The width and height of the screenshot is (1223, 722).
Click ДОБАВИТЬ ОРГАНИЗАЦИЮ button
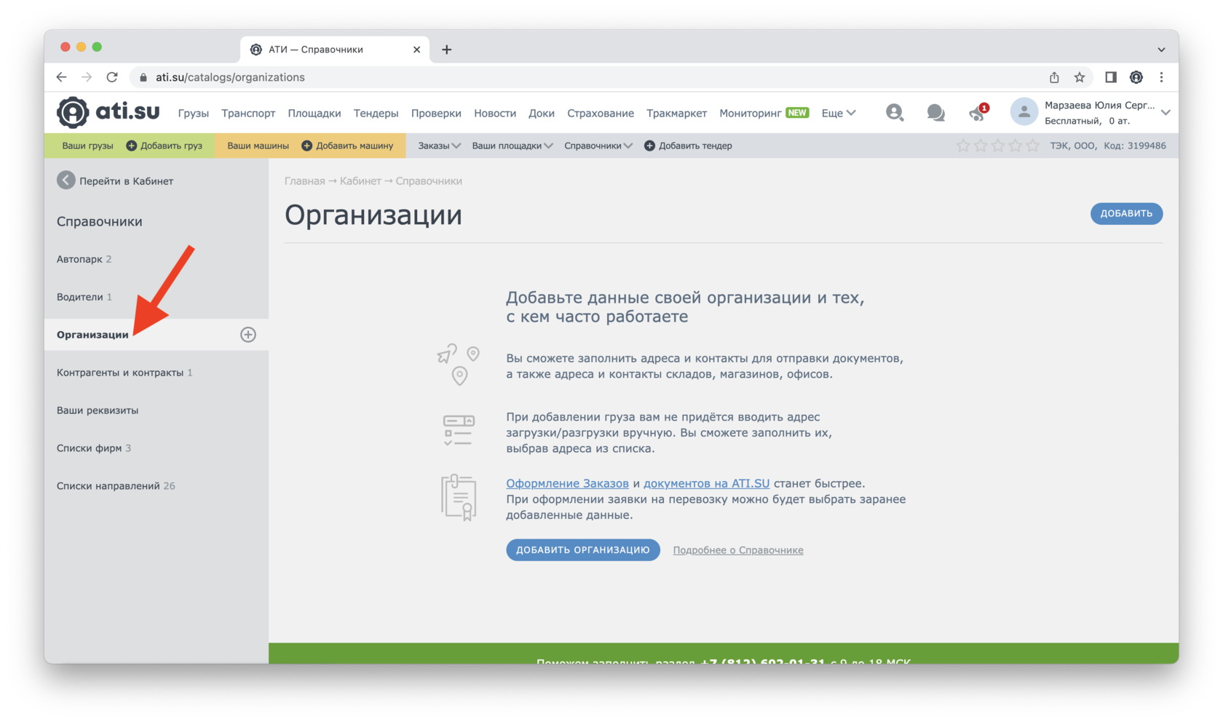[583, 550]
